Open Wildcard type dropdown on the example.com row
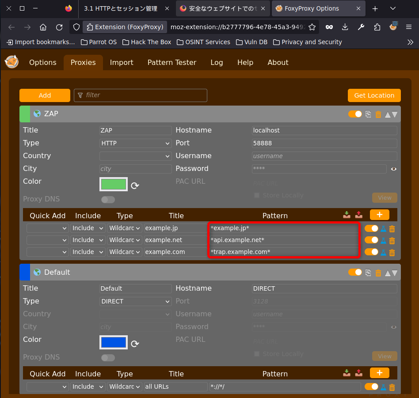This screenshot has width=419, height=398. click(x=125, y=252)
